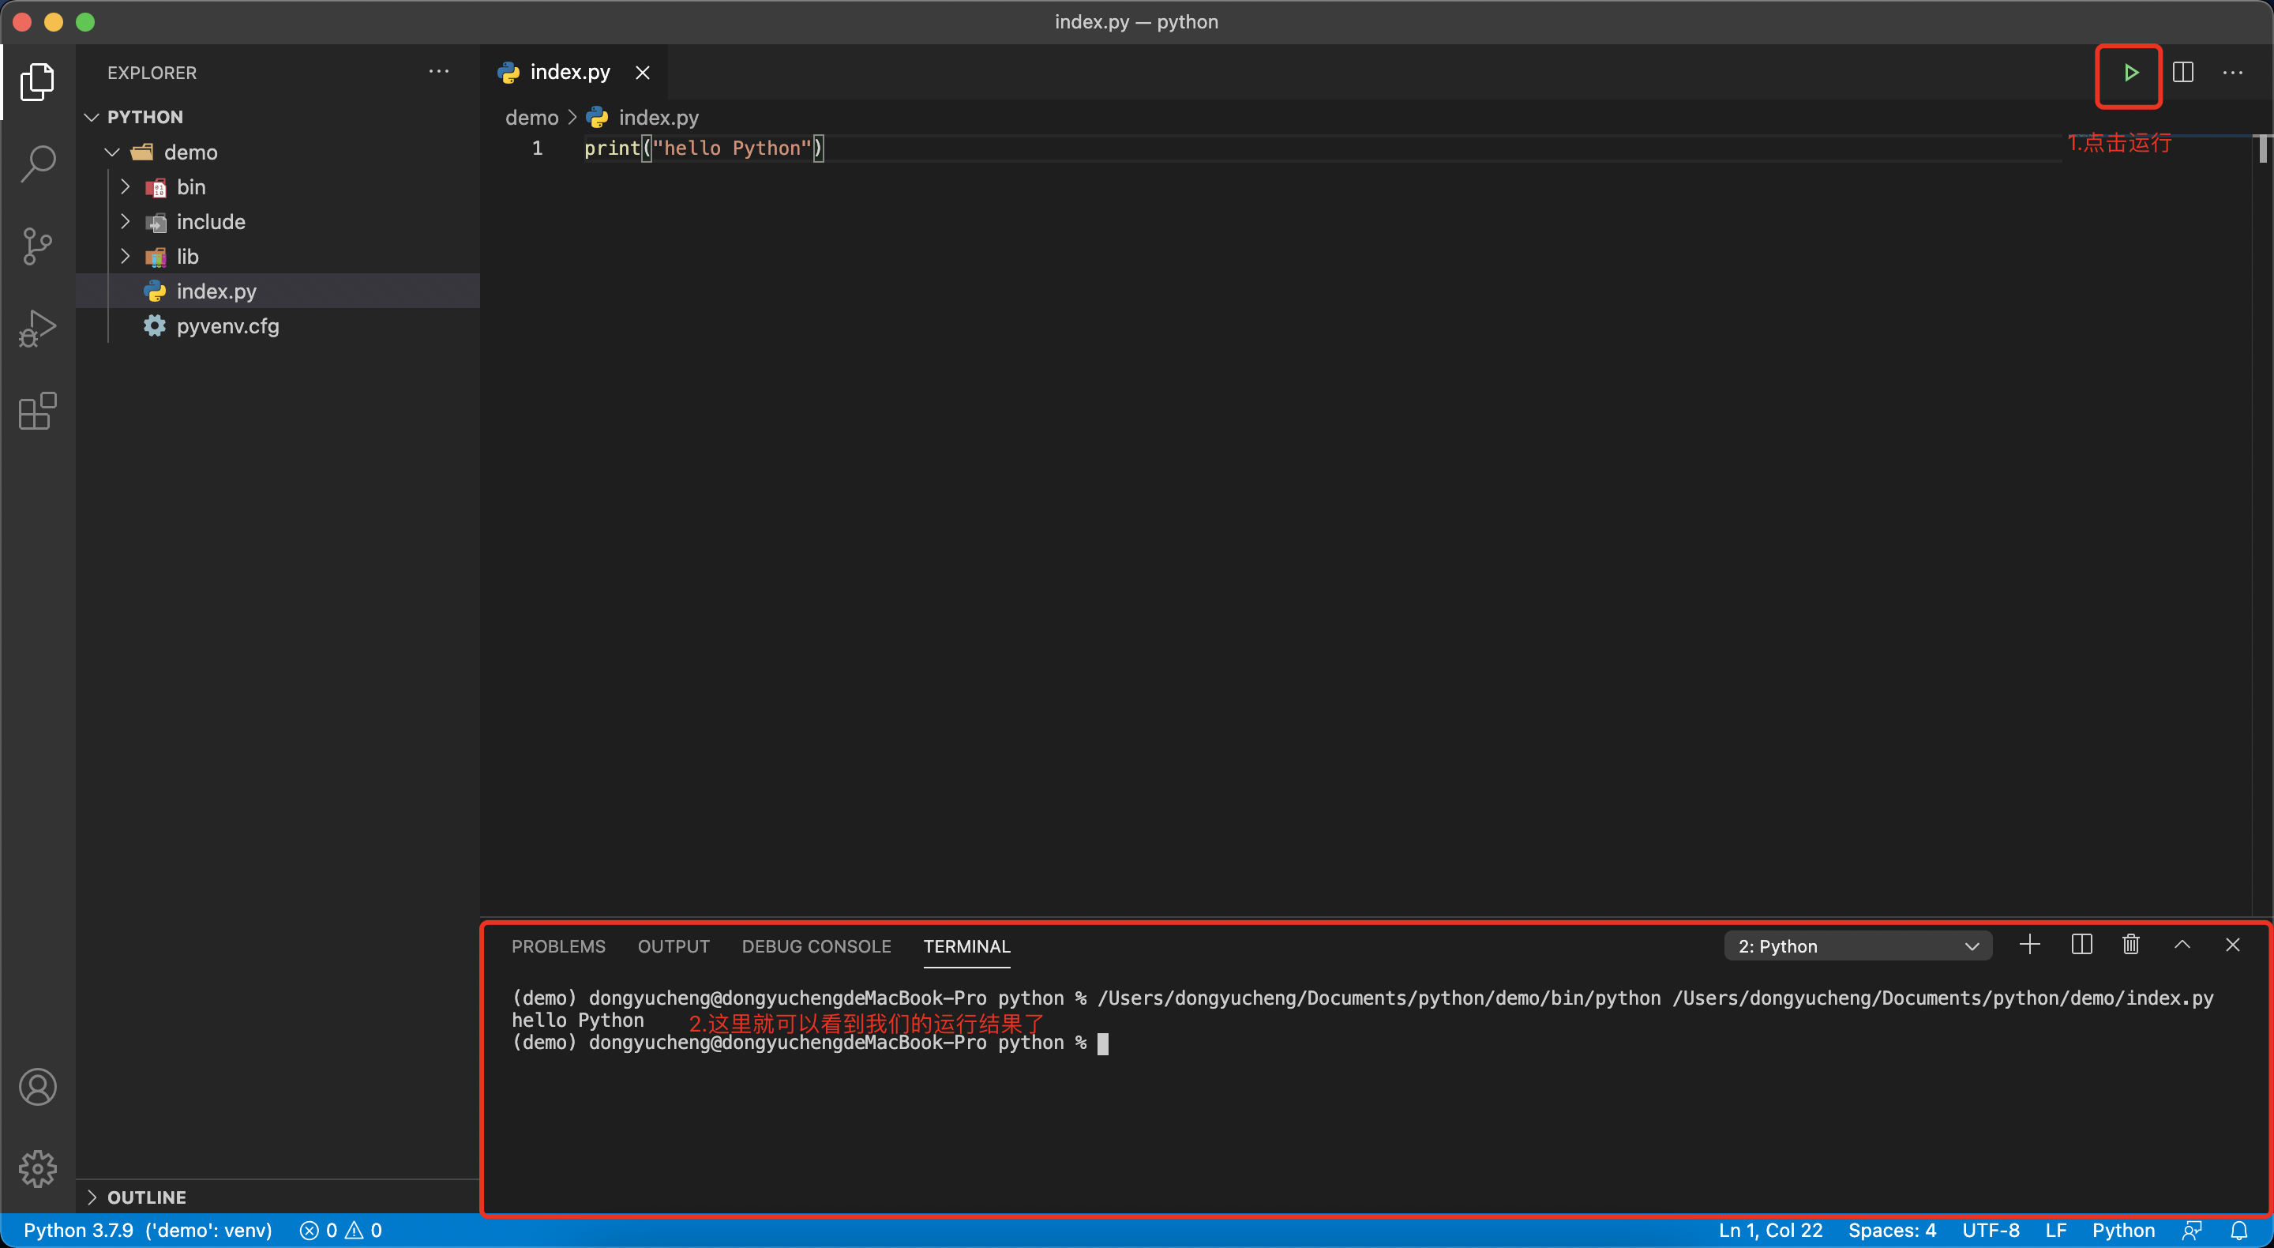The height and width of the screenshot is (1248, 2274).
Task: Open Explorer Views and More Actions ellipsis
Action: [439, 72]
